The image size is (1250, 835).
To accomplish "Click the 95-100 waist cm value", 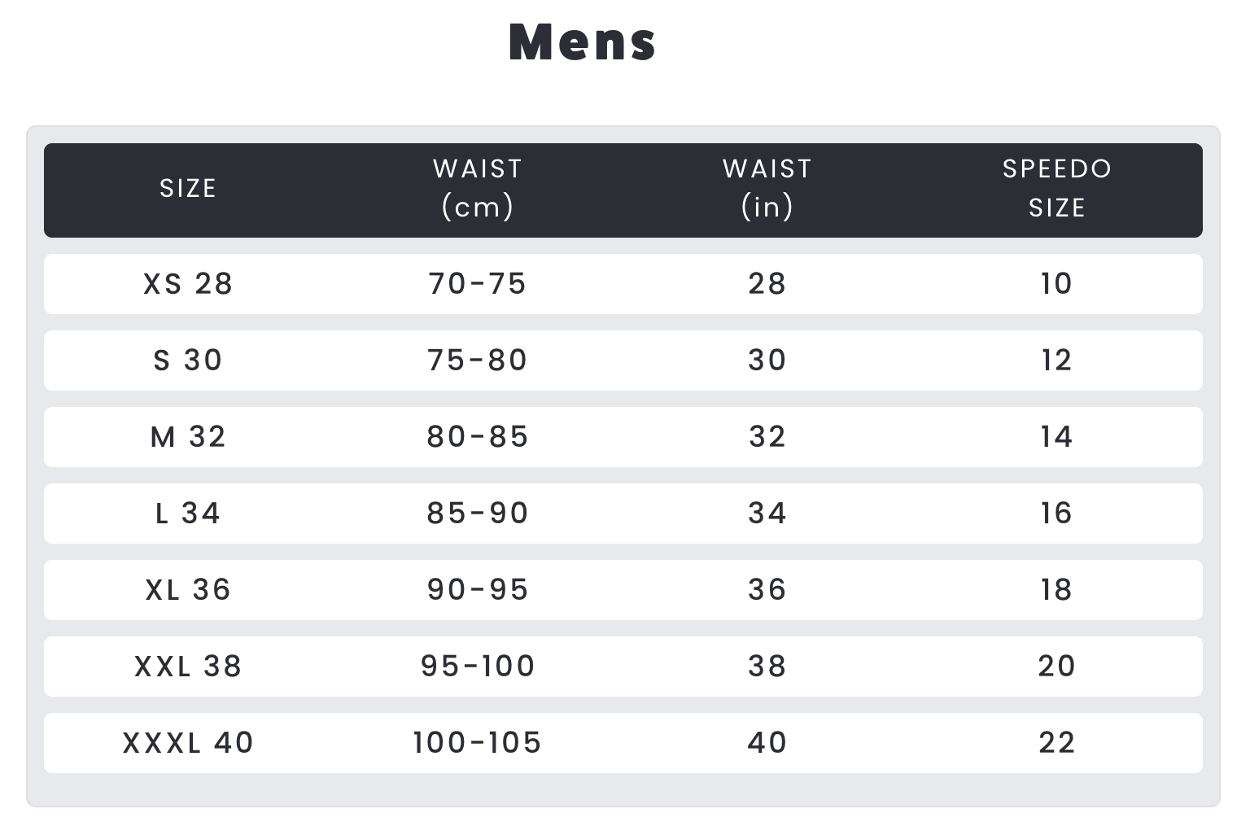I will coord(478,667).
